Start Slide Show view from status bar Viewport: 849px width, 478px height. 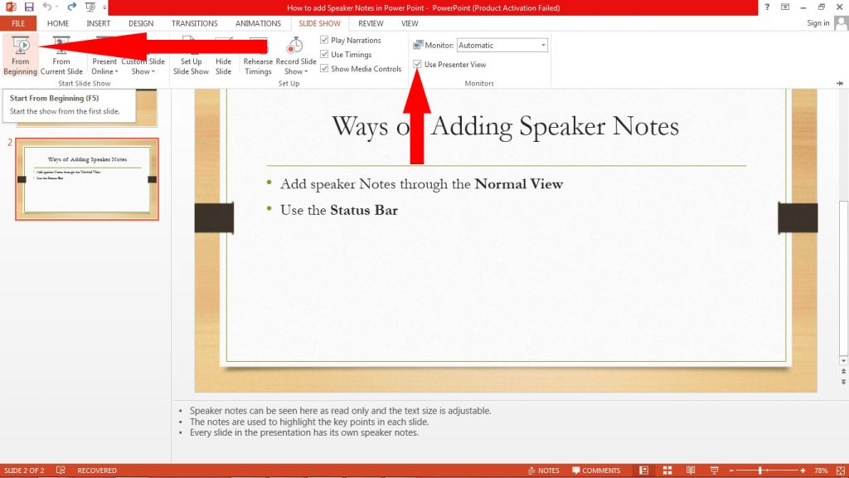point(713,470)
